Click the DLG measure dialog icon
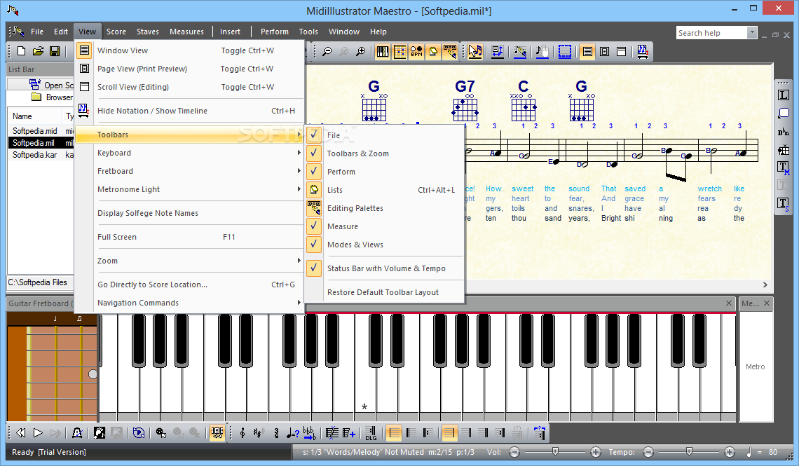 coord(371,433)
